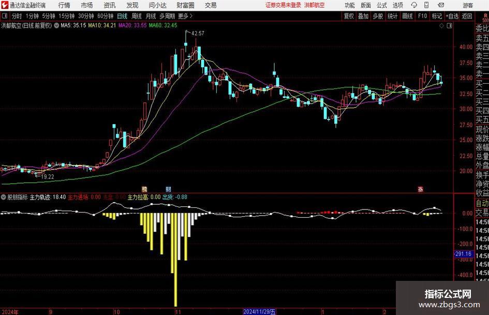
Task: Open the 行情 menu
Action: point(64,5)
